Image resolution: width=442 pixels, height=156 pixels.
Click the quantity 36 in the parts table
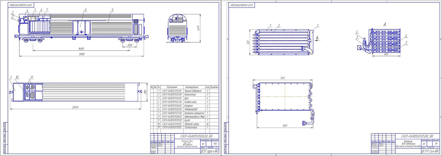(207, 124)
